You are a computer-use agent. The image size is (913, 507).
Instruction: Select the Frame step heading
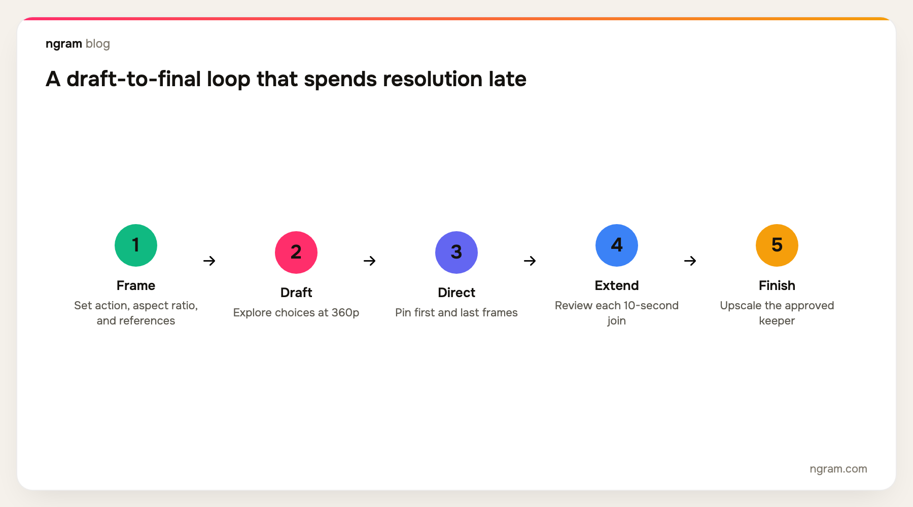point(136,285)
